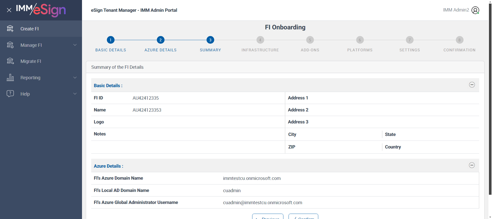The image size is (492, 219).
Task: Select step 7 circle Settings
Action: tap(410, 40)
